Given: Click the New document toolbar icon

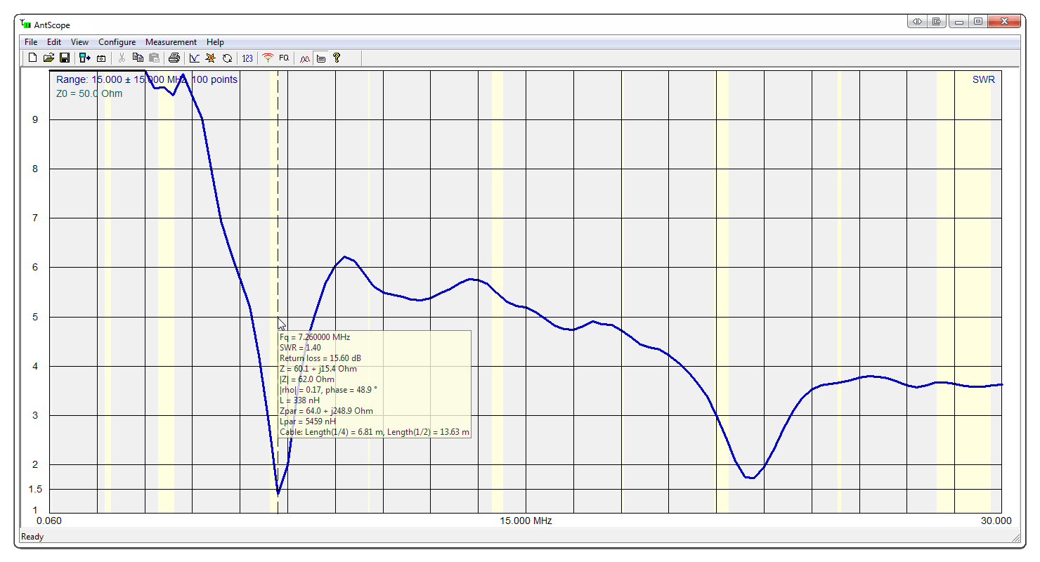Looking at the screenshot, I should point(32,58).
